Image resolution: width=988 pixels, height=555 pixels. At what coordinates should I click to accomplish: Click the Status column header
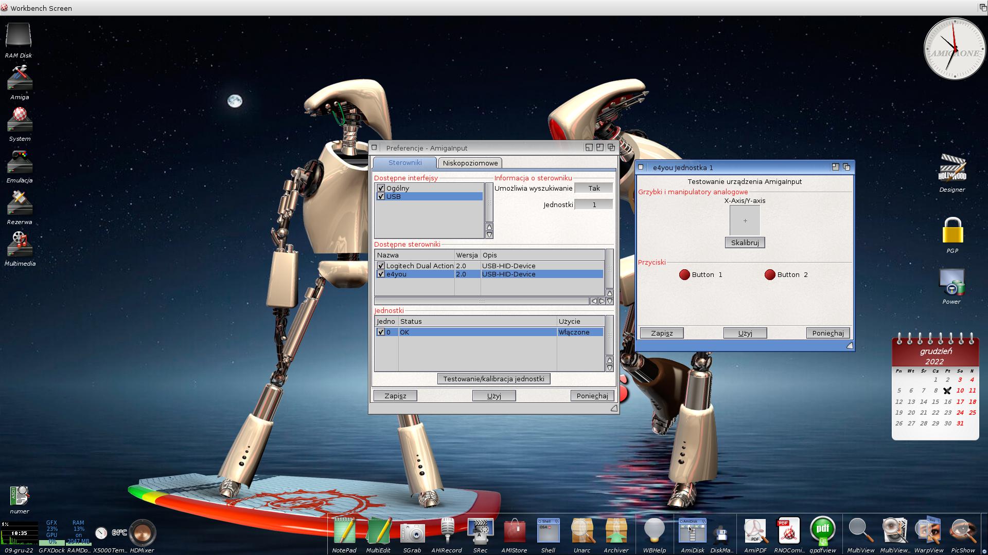[478, 321]
